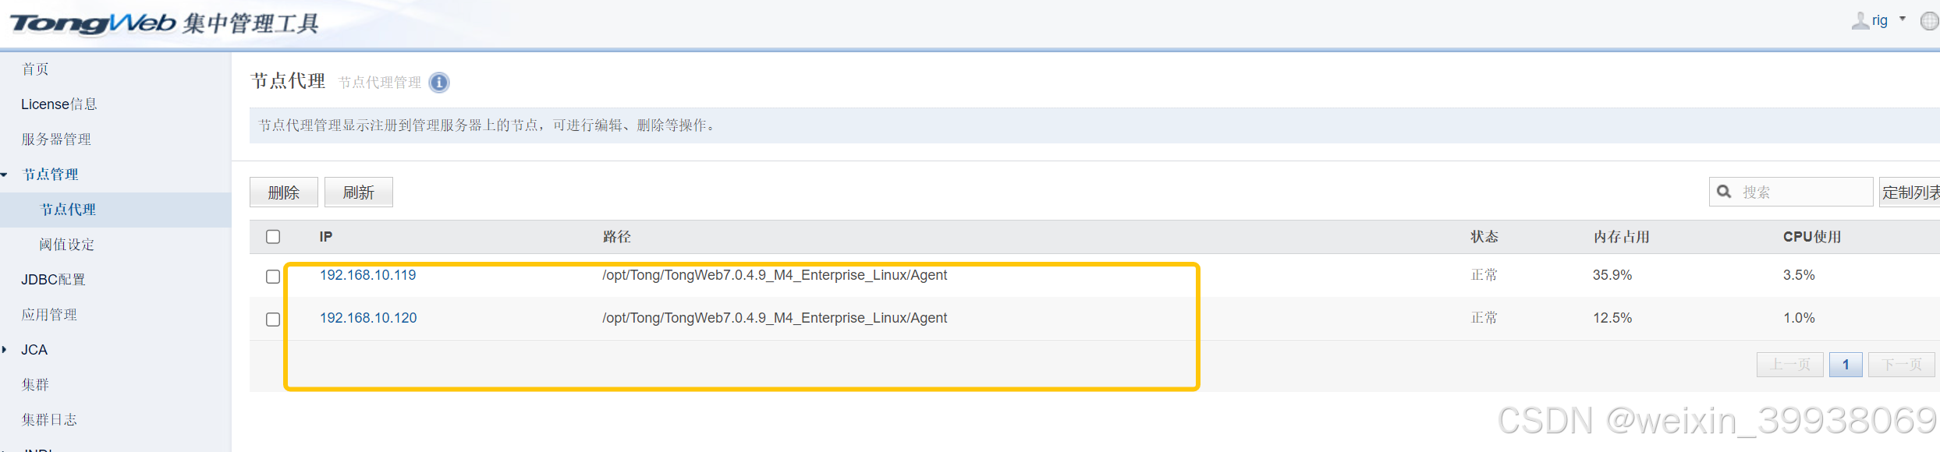Click the 定制列表 button
Viewport: 1940px width, 452px height.
coord(1910,192)
